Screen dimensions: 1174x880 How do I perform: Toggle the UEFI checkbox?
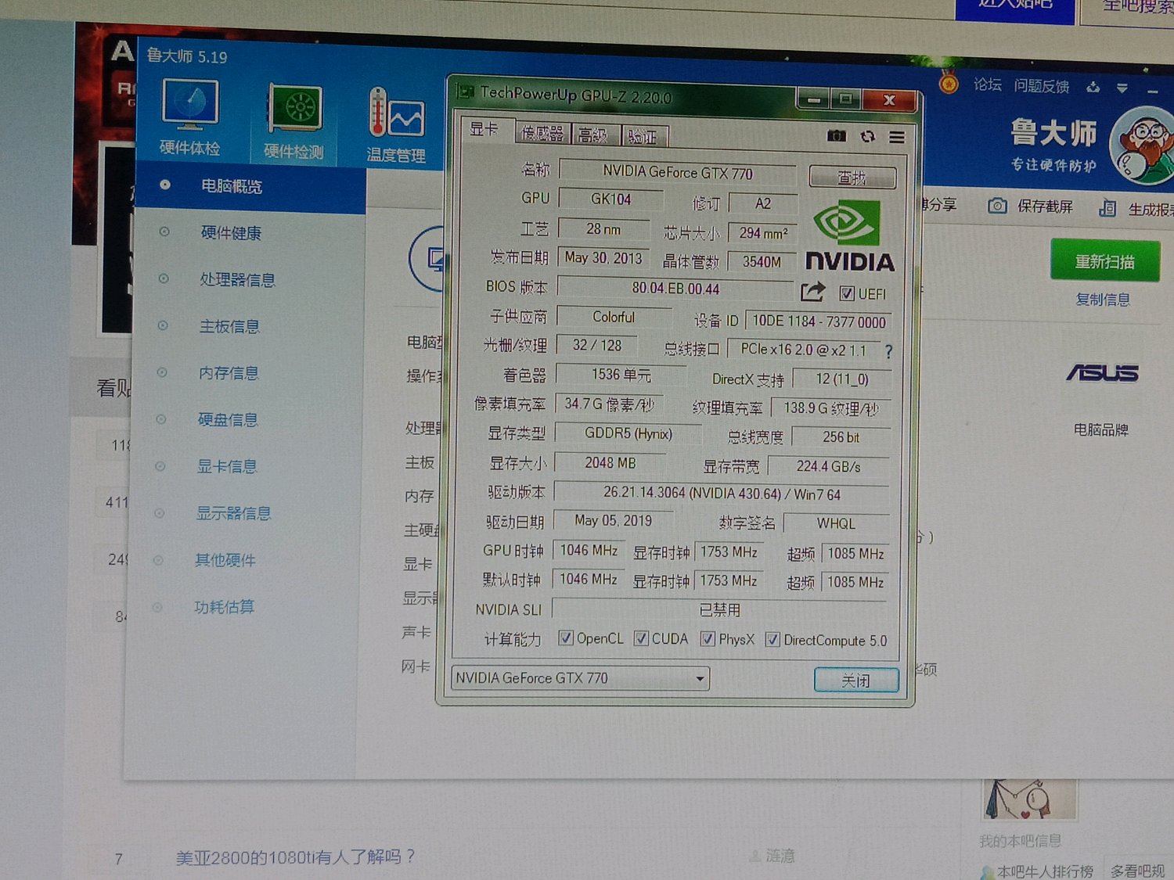(846, 293)
